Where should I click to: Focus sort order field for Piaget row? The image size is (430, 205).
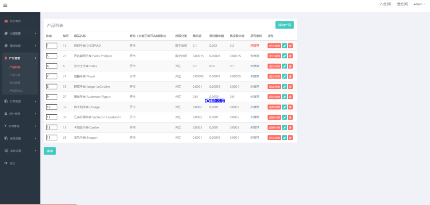tap(52, 76)
